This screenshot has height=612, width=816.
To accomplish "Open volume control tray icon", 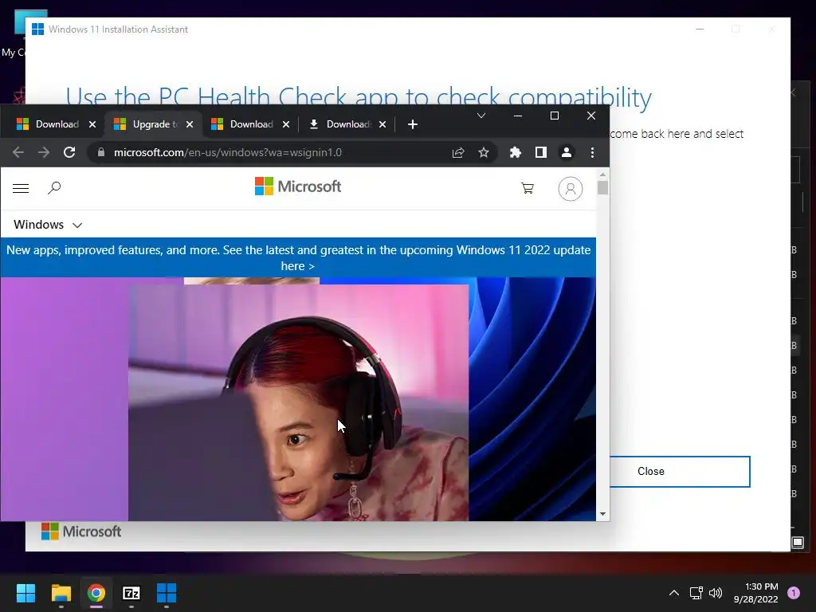I will coord(716,593).
